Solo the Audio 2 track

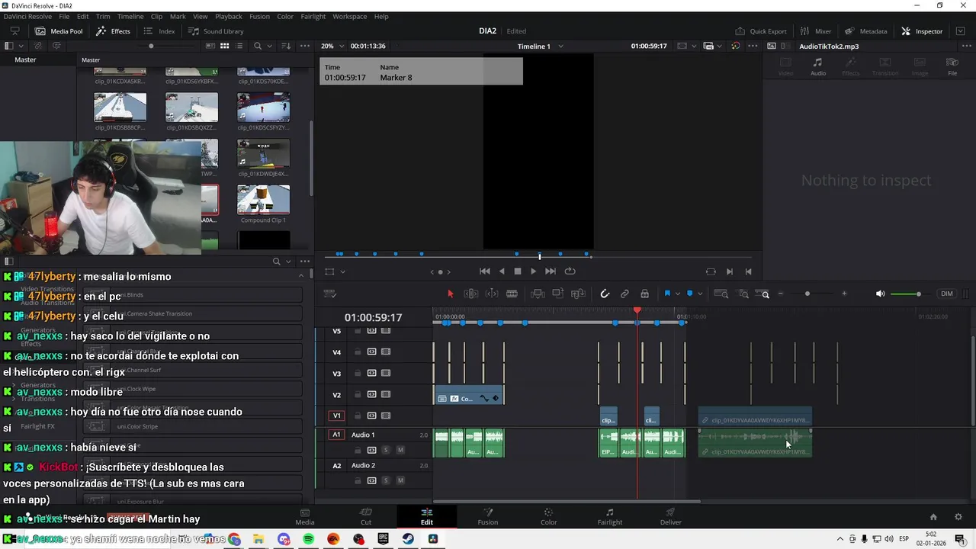386,480
